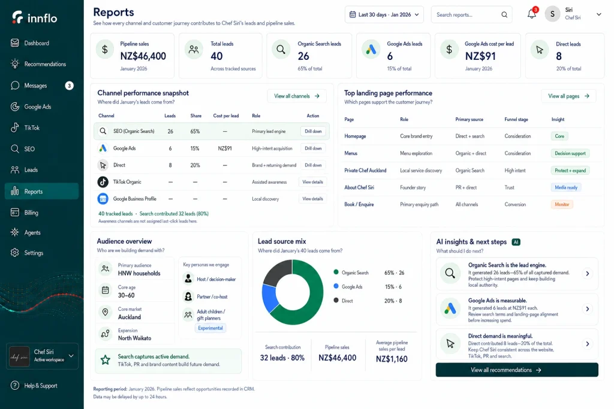The height and width of the screenshot is (409, 614).
Task: Click the Host / decision-maker persona icon
Action: coord(188,278)
